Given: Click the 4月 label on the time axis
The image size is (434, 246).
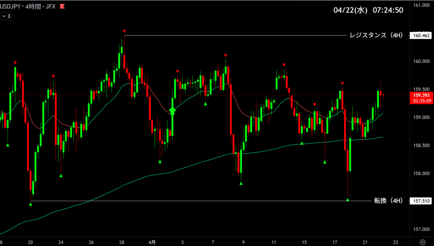Looking at the screenshot, I should (152, 242).
